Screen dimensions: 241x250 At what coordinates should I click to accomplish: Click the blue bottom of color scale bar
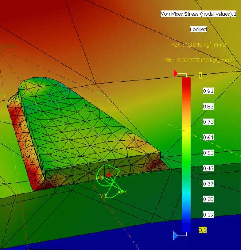click(186, 225)
